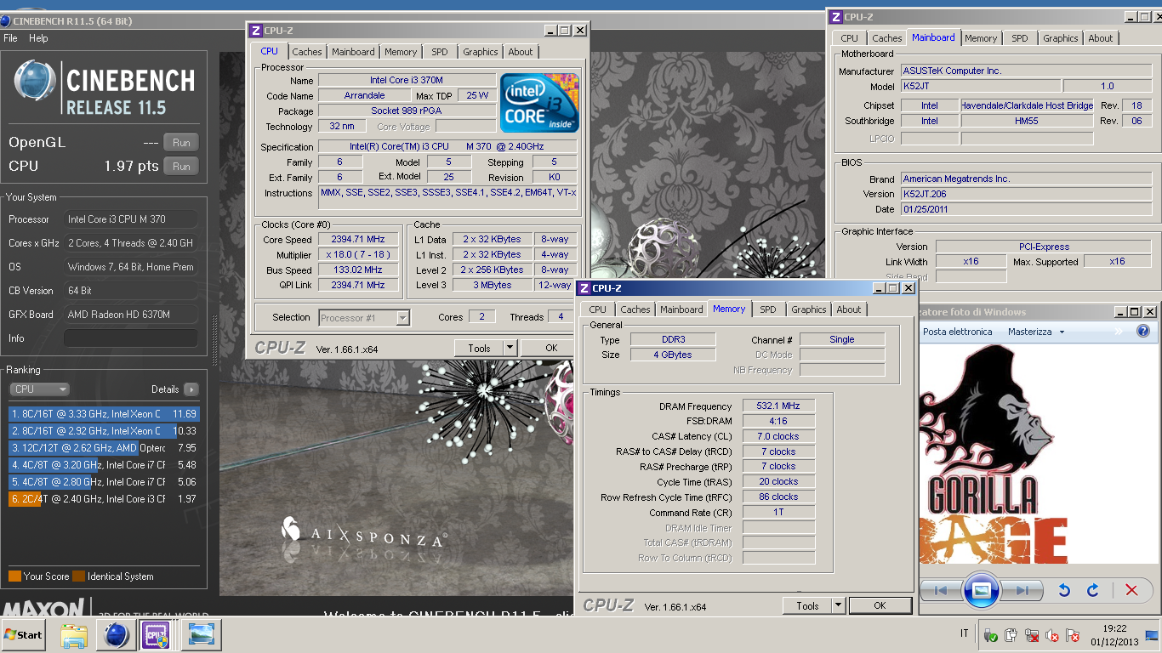The image size is (1162, 653).
Task: Go to next image in photo viewer
Action: click(x=1022, y=590)
